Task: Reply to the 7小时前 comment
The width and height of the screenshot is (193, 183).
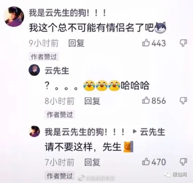Action: tap(92, 162)
